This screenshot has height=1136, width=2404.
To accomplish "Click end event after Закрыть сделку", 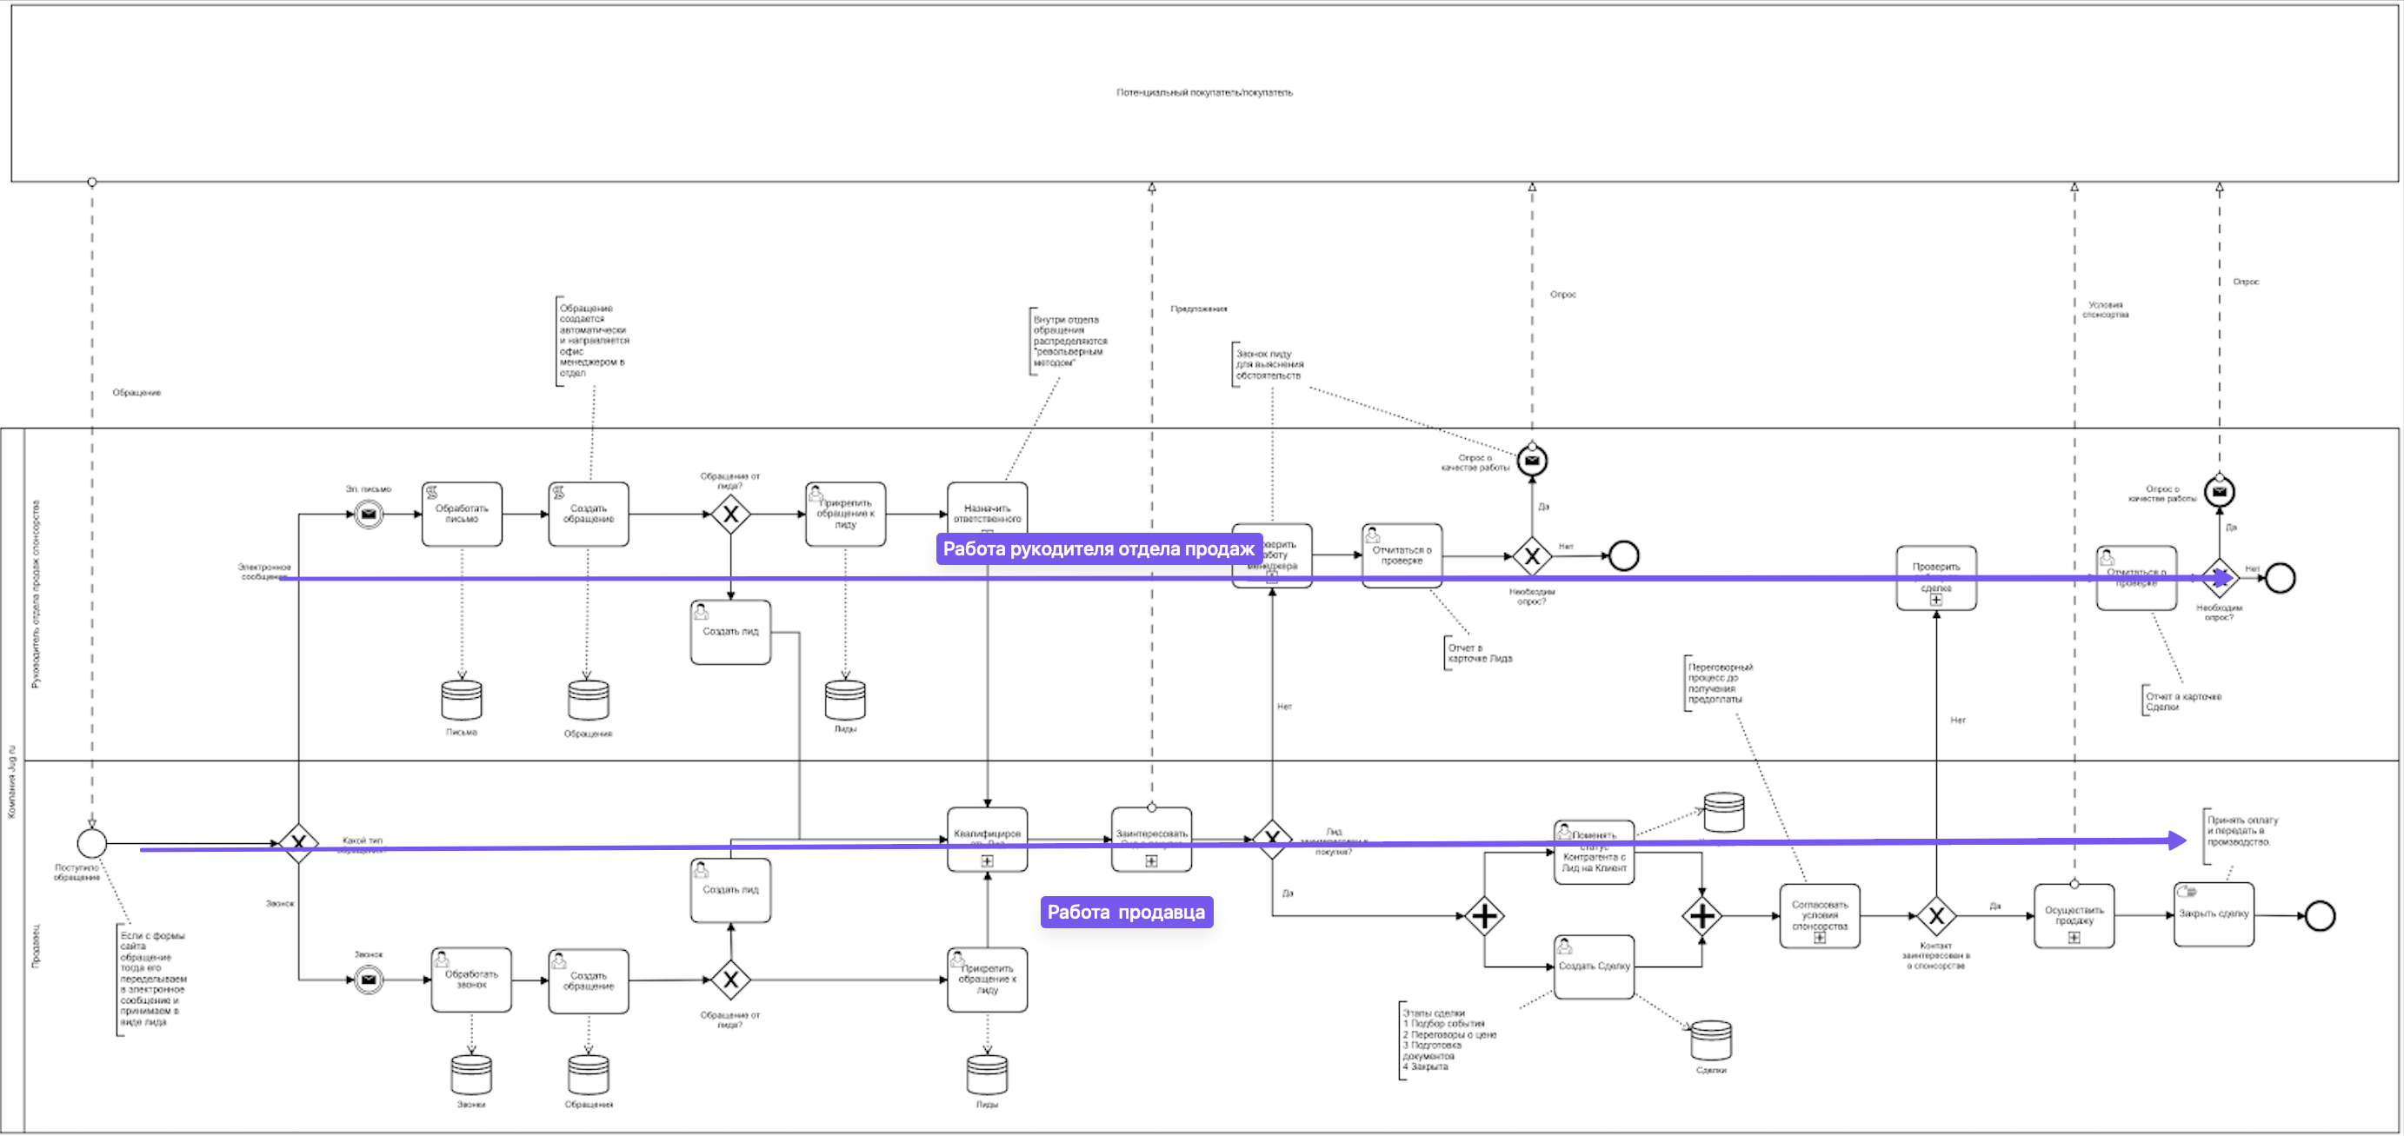I will [2320, 916].
